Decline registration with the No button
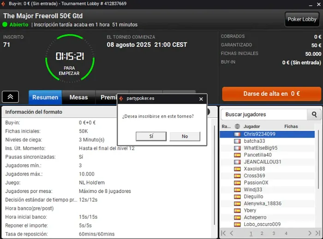Image resolution: width=323 pixels, height=239 pixels. 185,136
